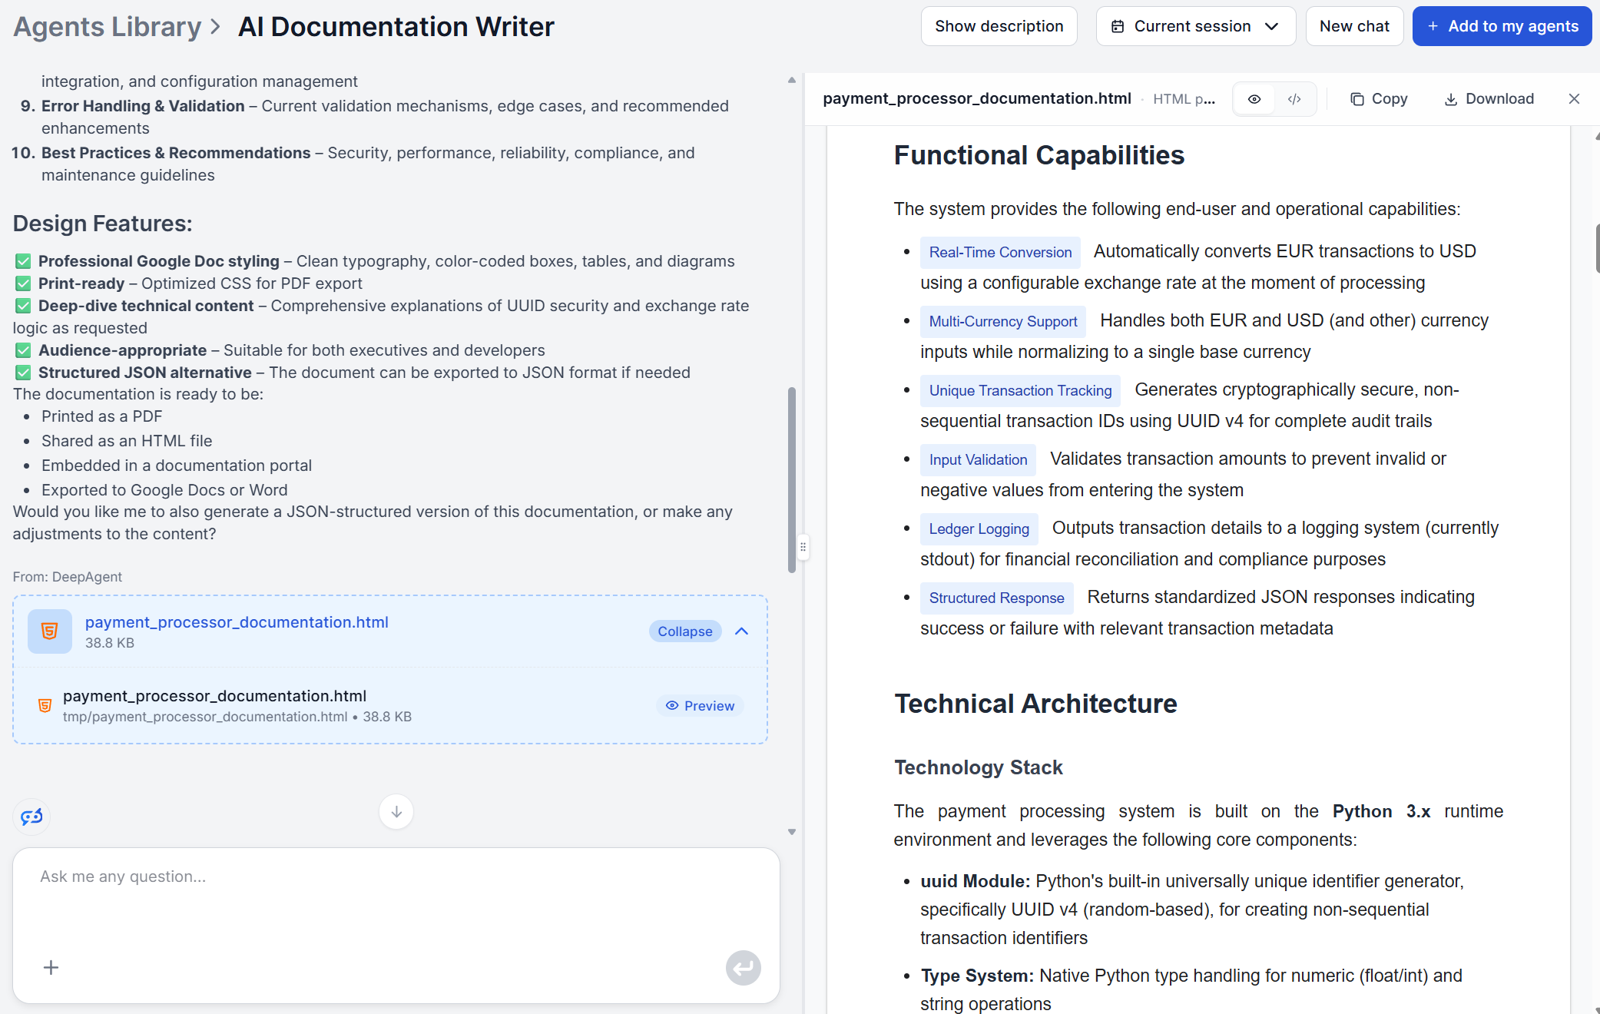Click the Technical Architecture heading
The width and height of the screenshot is (1600, 1014).
1035,704
